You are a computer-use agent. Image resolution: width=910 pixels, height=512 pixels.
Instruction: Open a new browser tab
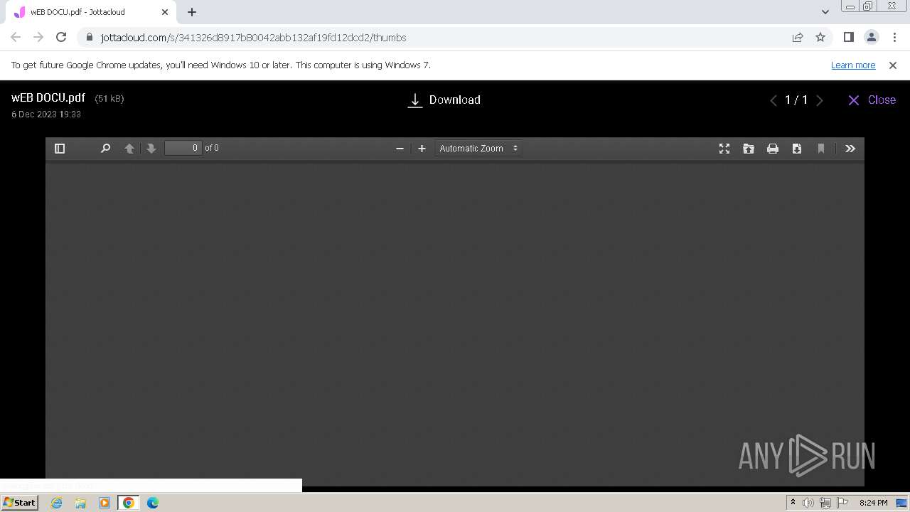click(192, 12)
